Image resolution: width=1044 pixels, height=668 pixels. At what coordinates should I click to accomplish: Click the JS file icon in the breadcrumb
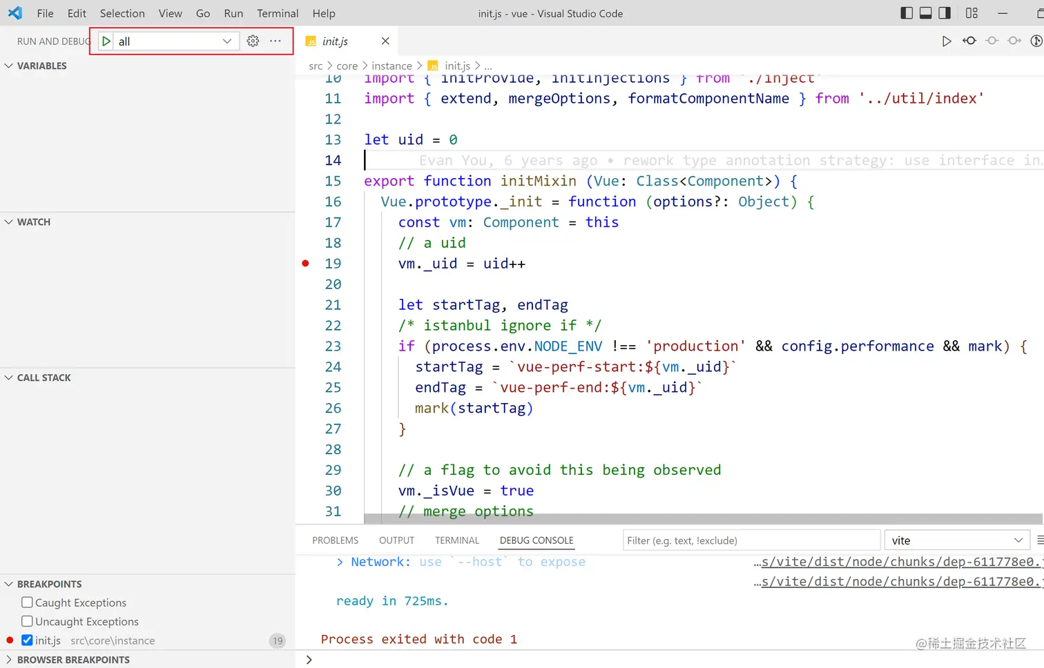[x=433, y=66]
